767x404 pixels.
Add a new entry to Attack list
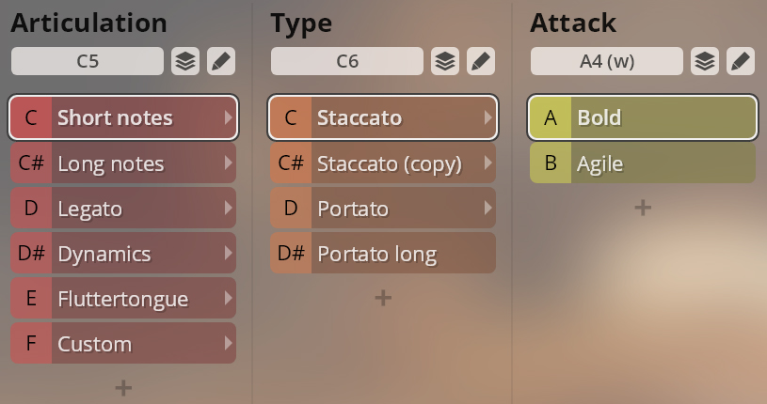pyautogui.click(x=643, y=207)
